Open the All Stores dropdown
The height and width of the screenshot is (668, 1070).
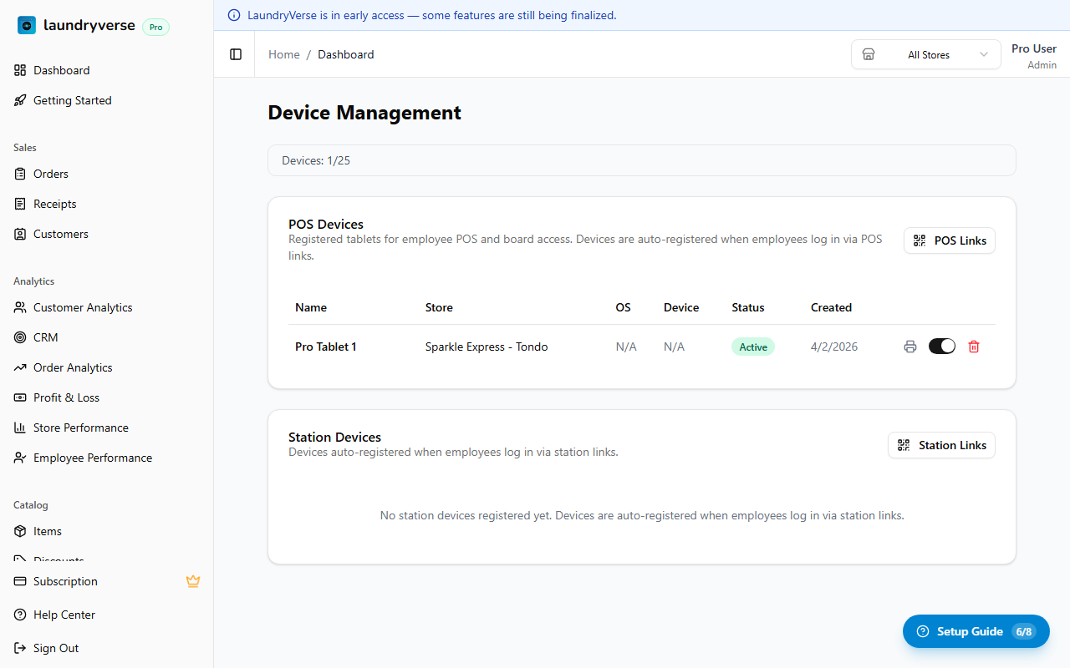tap(926, 54)
